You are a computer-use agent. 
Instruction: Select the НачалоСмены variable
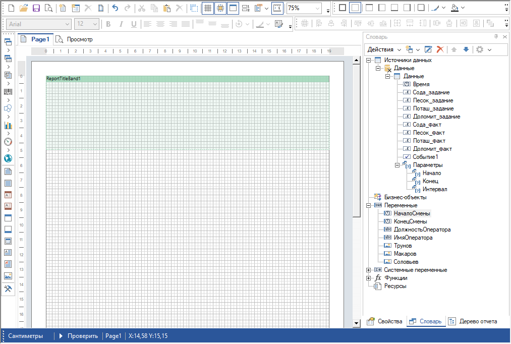coord(412,214)
